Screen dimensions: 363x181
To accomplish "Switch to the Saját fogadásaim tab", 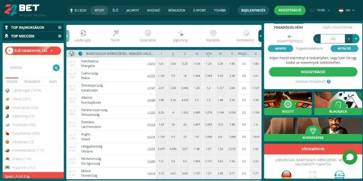I will (x=338, y=28).
